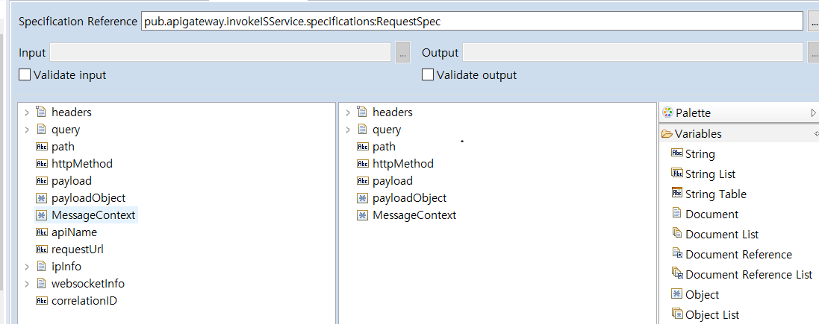Viewport: 819px width, 324px height.
Task: Select the Document List variable icon
Action: click(677, 234)
